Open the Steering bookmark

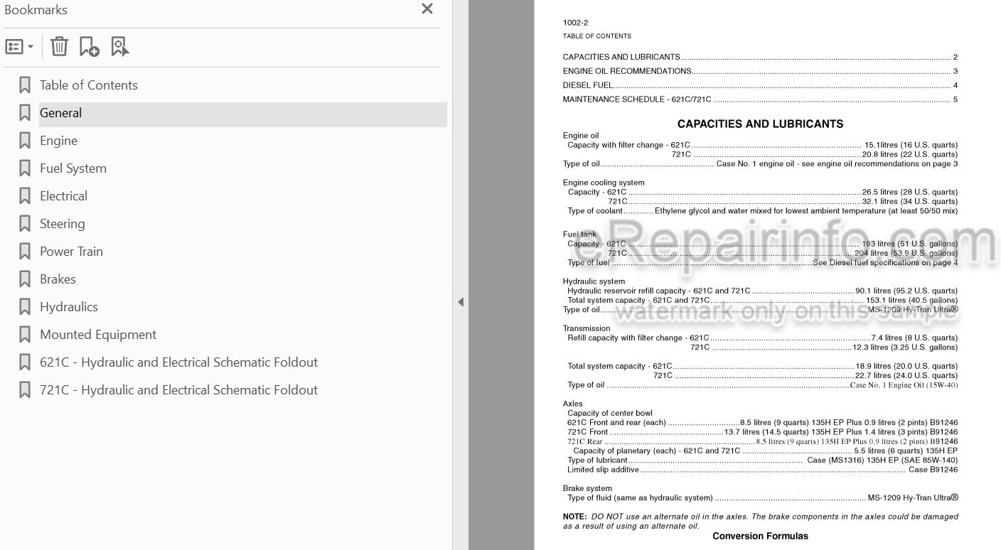62,224
